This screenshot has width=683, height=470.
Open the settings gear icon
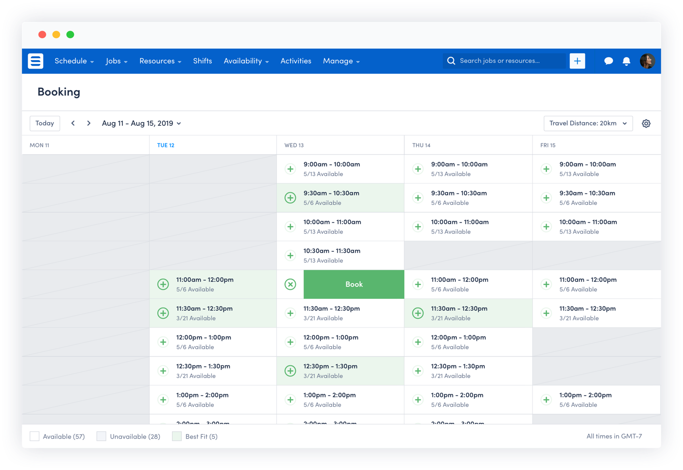coord(646,123)
